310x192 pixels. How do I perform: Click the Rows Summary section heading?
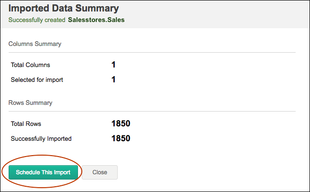tap(30, 102)
